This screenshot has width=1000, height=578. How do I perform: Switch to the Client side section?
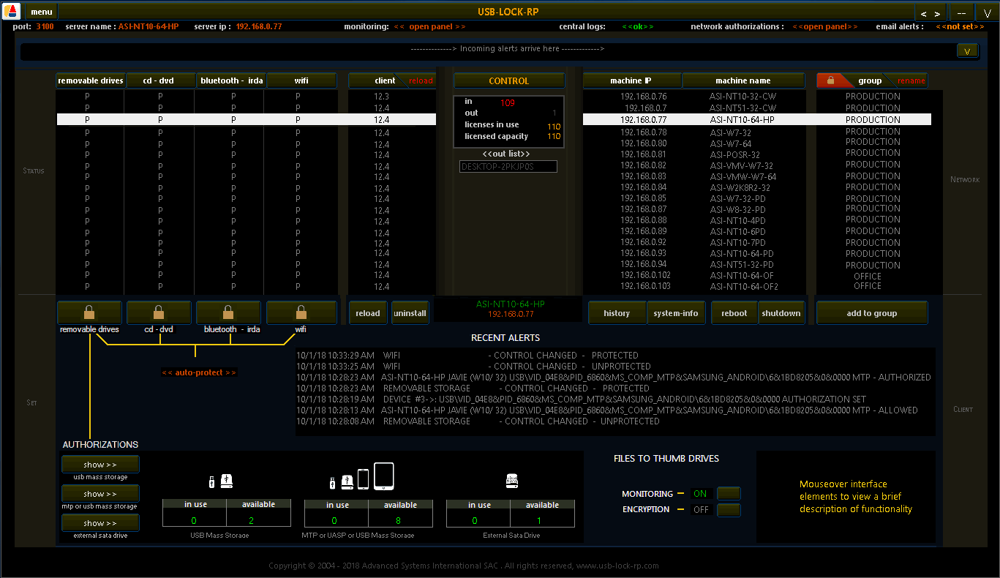(x=963, y=410)
